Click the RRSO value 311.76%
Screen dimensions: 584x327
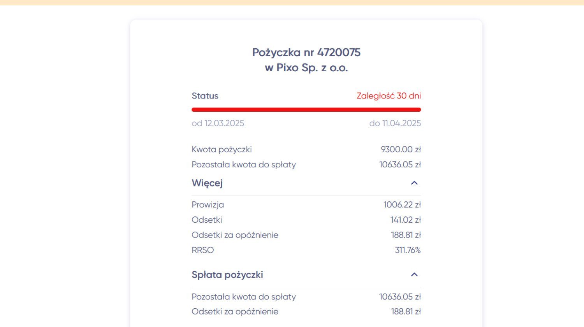pos(408,250)
